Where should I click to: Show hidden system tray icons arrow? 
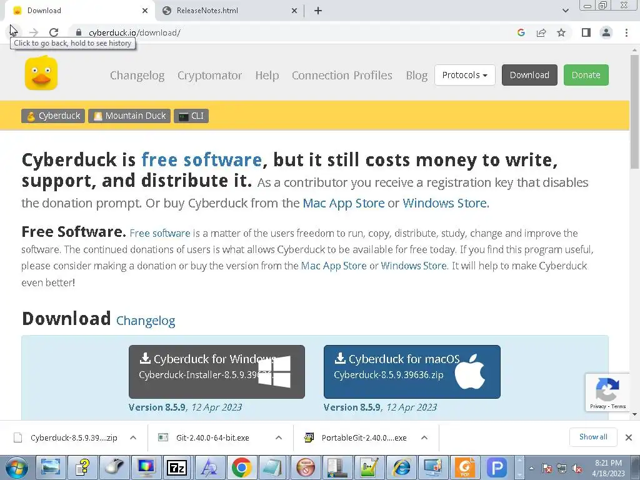point(531,469)
